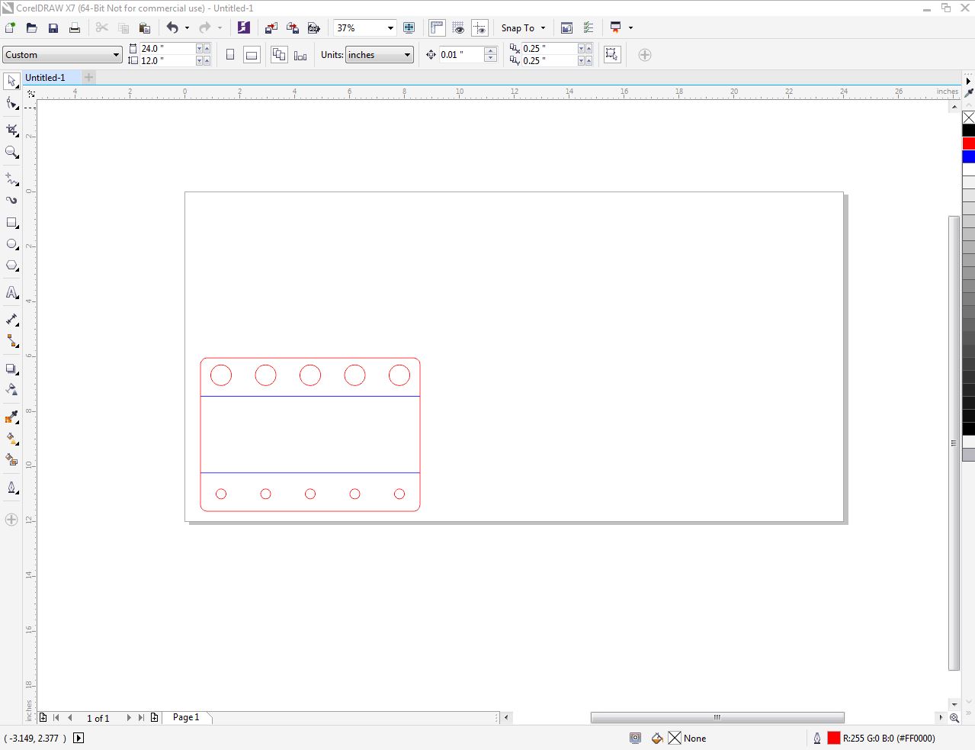Viewport: 975px width, 750px height.
Task: Expand the application launcher dropdown arrow
Action: [x=630, y=27]
